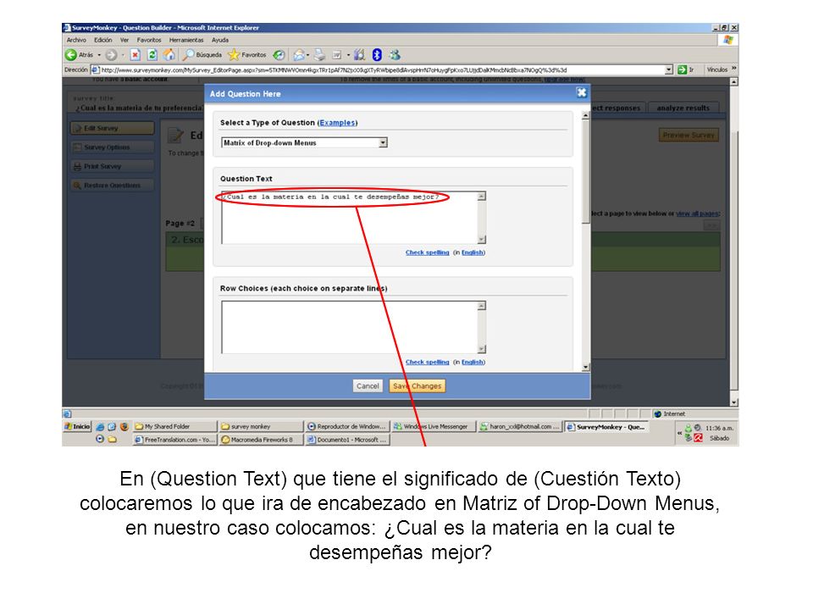Screen dimensions: 813x610
Task: Open Edición menu
Action: pyautogui.click(x=103, y=40)
